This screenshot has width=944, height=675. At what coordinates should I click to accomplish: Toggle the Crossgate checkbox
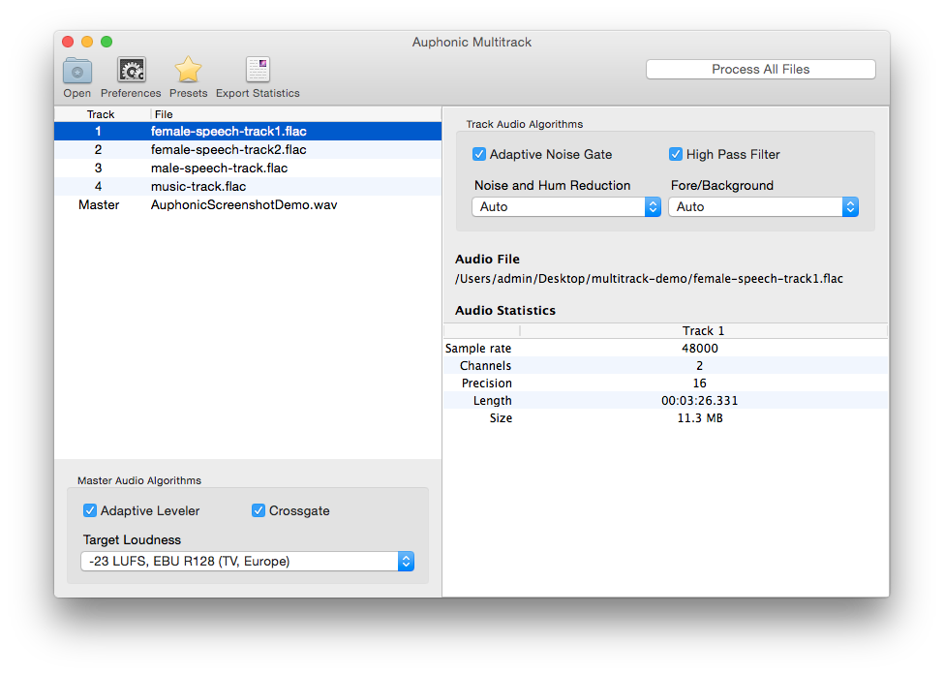pyautogui.click(x=259, y=510)
